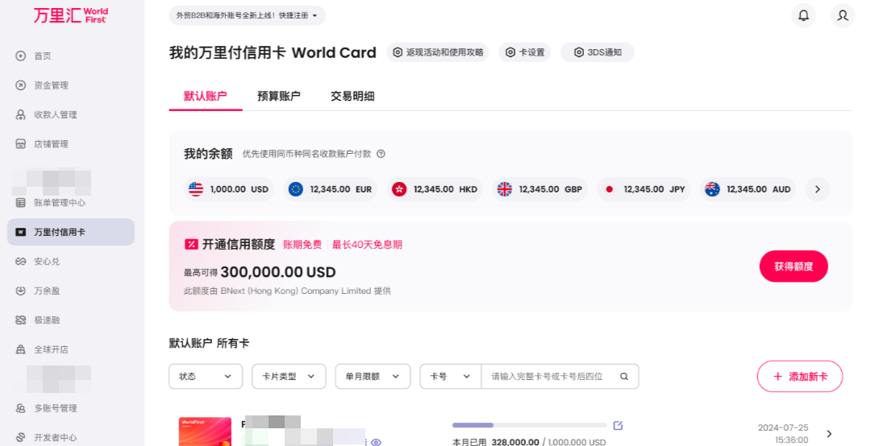Toggle the eye icon to show card number
The width and height of the screenshot is (875, 446).
376,442
